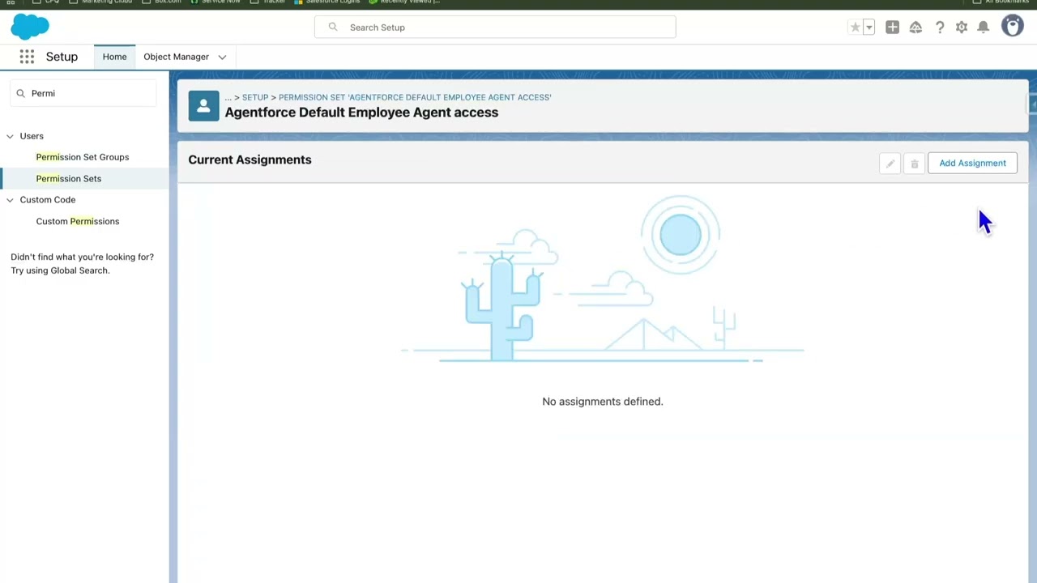
Task: Open the Help question mark icon
Action: click(x=940, y=28)
